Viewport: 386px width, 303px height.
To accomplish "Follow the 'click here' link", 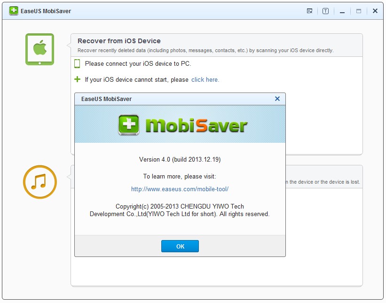I will coord(205,80).
